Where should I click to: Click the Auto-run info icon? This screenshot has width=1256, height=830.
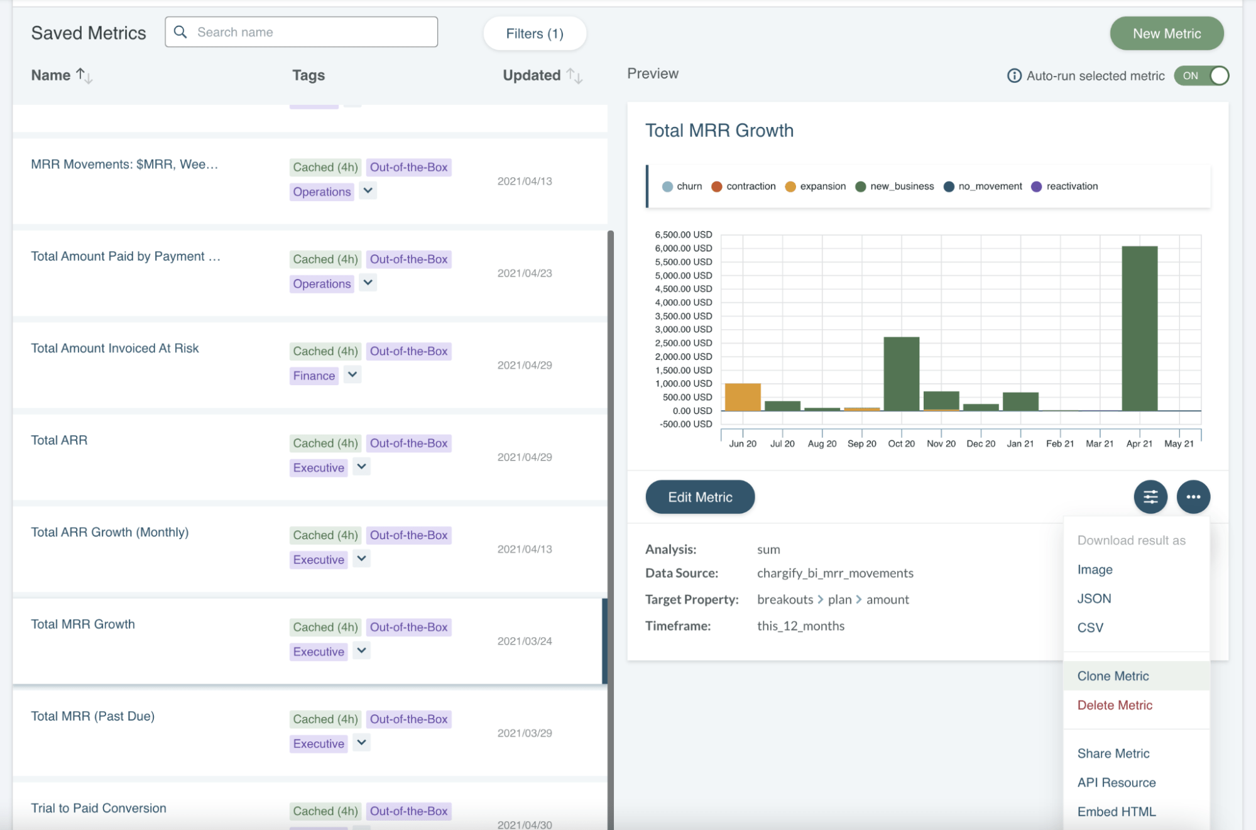click(x=1014, y=76)
